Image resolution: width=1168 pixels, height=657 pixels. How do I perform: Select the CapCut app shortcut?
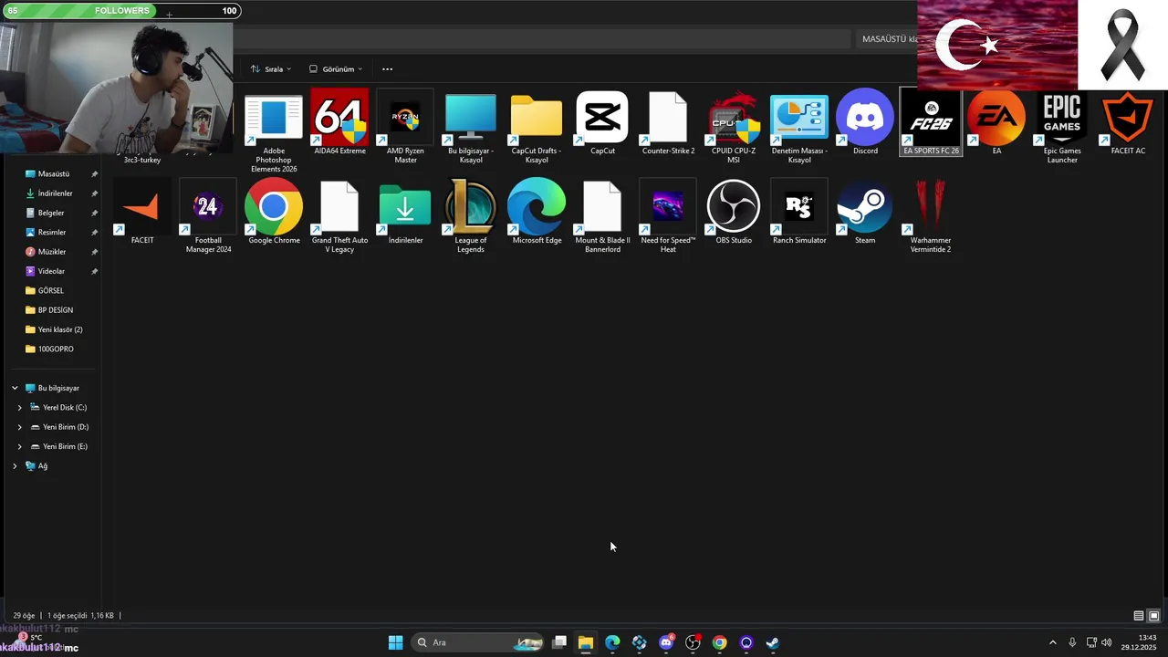[602, 123]
